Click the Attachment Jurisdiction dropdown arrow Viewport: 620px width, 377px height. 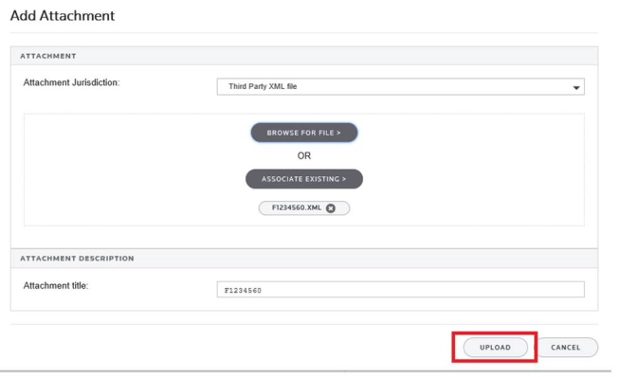[x=576, y=88]
